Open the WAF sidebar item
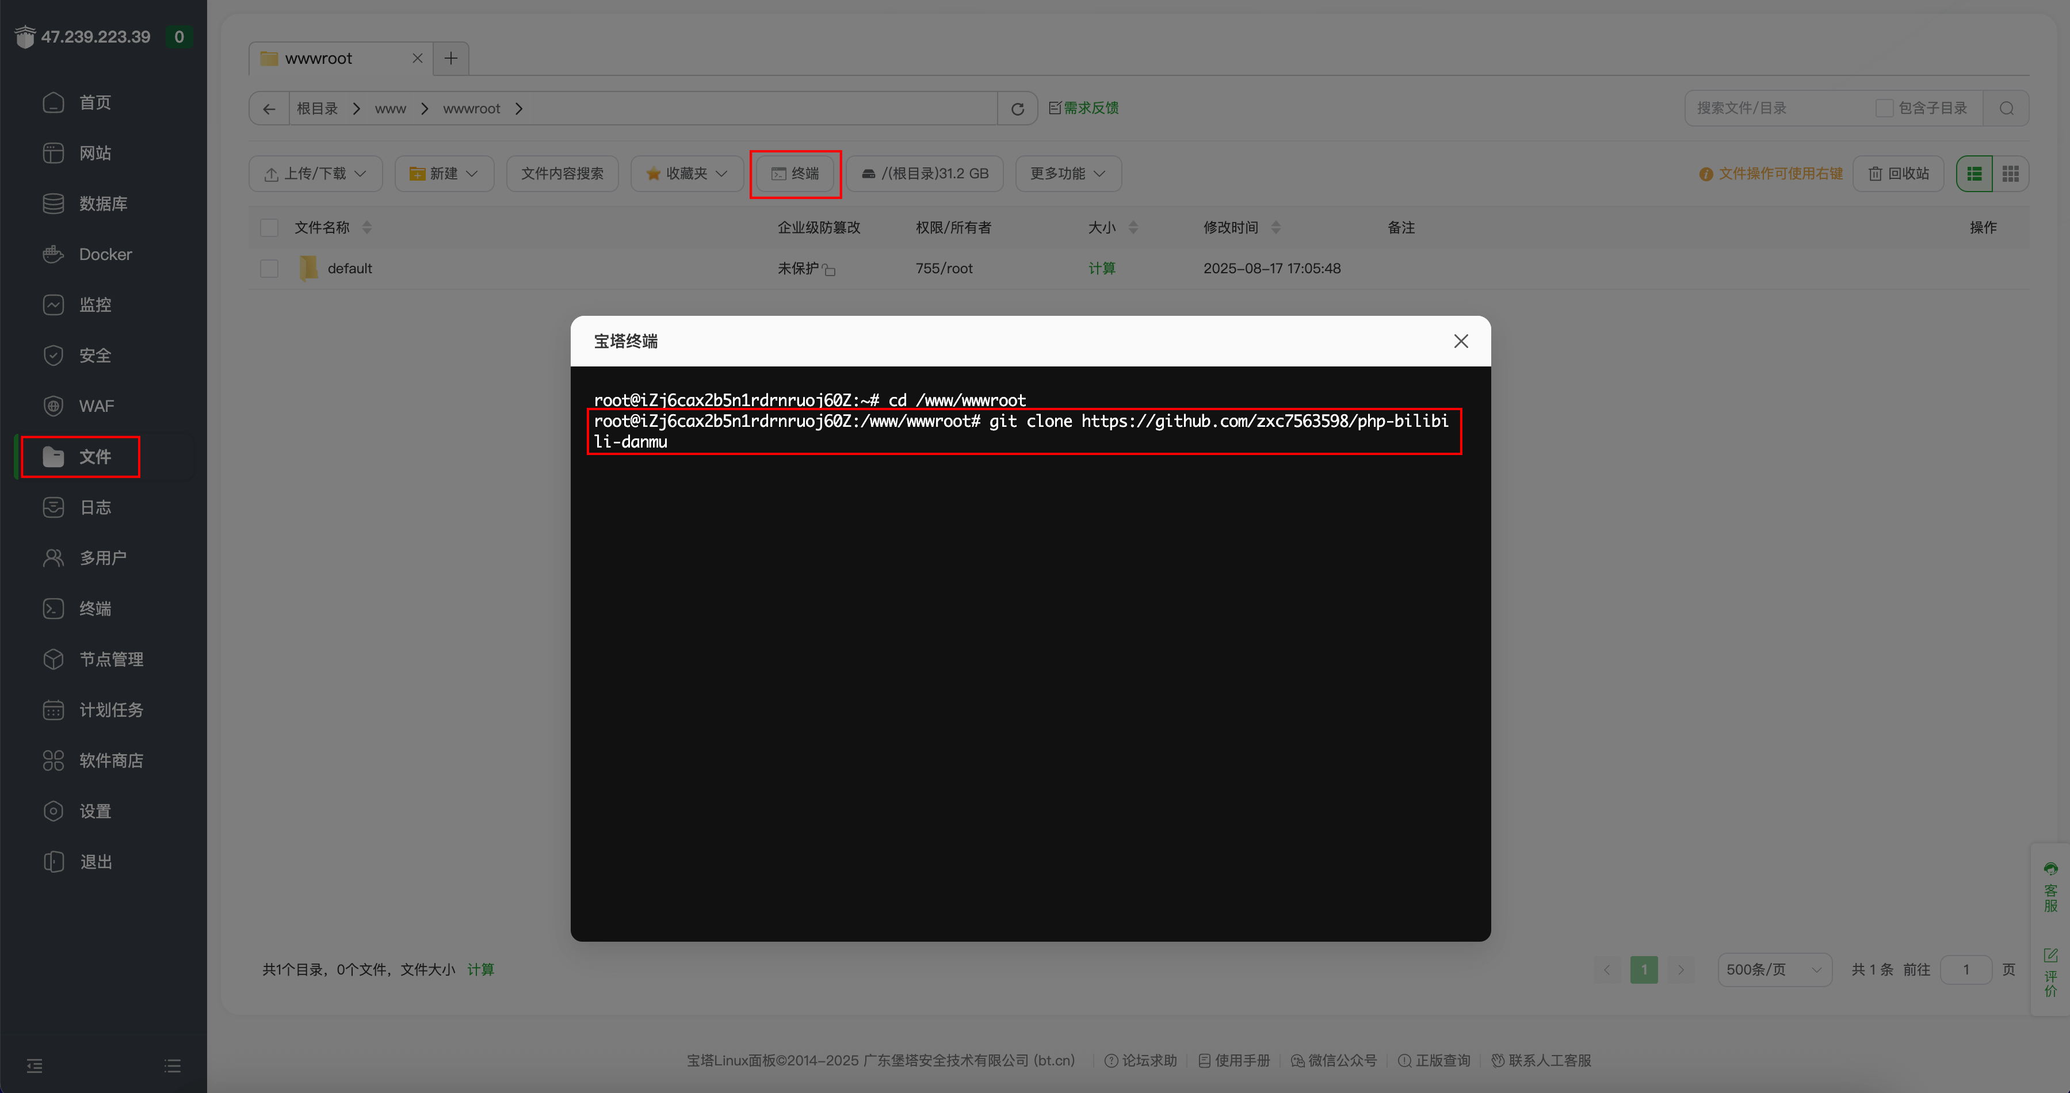 click(x=96, y=406)
